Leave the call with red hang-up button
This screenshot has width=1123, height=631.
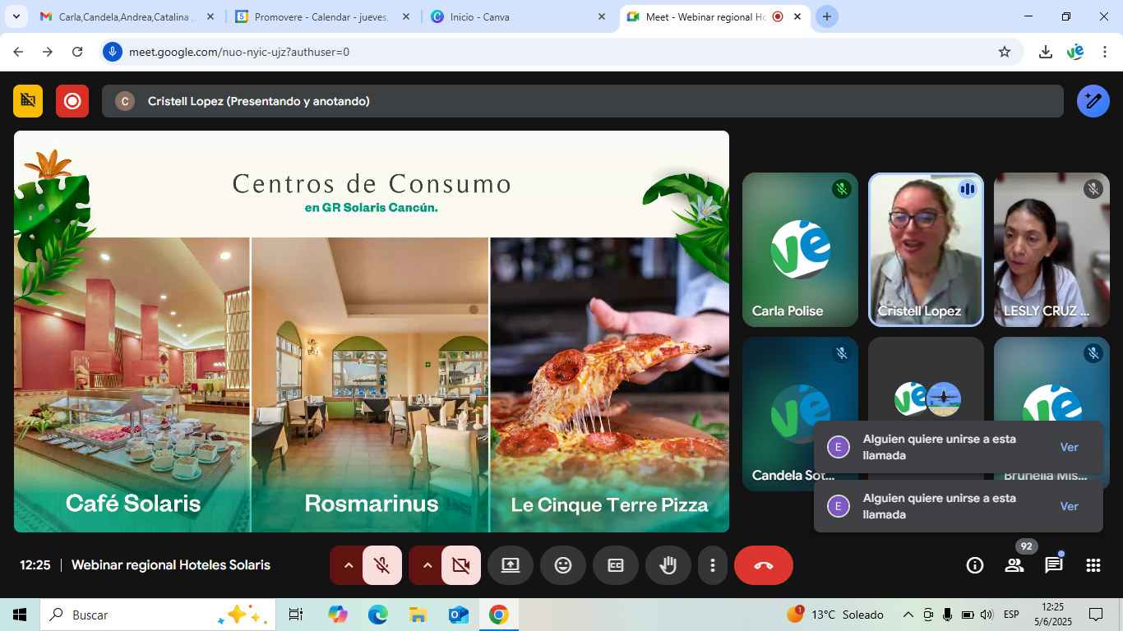[764, 565]
